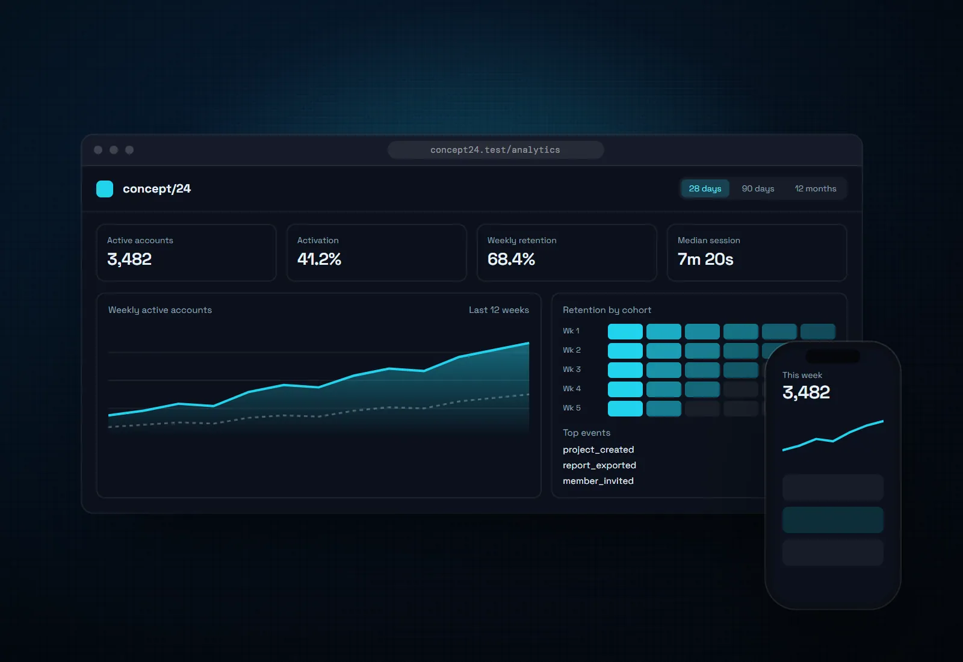963x662 pixels.
Task: Click the phone's trend line chart
Action: (x=833, y=436)
